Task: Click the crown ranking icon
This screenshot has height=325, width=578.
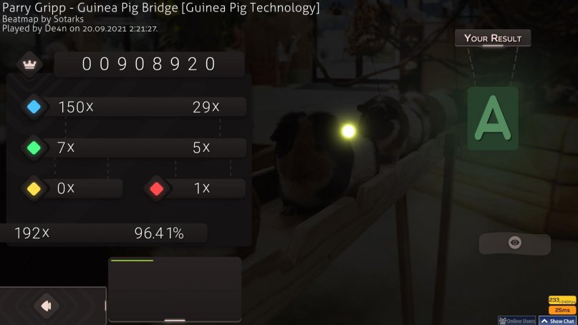Action: [x=29, y=64]
